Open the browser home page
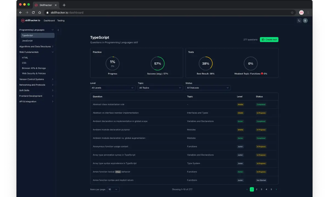 click(x=40, y=13)
